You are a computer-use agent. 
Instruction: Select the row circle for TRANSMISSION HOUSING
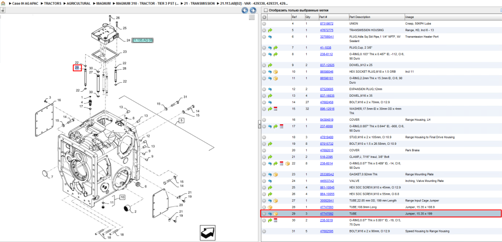[264, 30]
